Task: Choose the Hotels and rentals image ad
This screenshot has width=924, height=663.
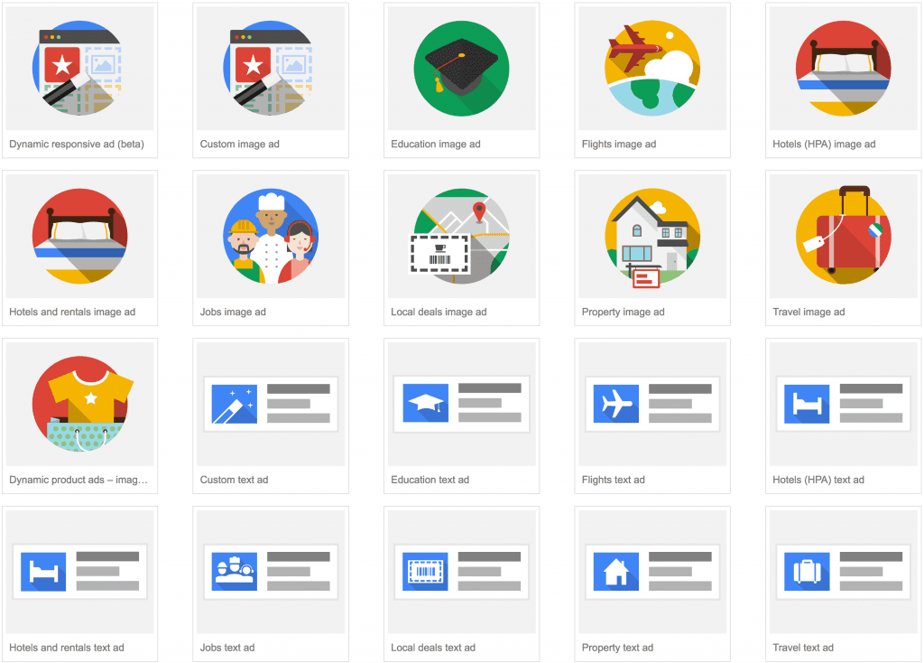Action: click(79, 236)
